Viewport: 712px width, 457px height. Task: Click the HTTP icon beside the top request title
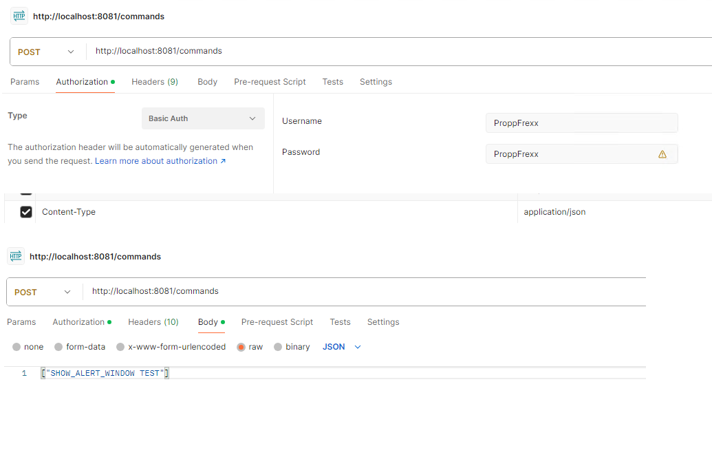(x=19, y=16)
